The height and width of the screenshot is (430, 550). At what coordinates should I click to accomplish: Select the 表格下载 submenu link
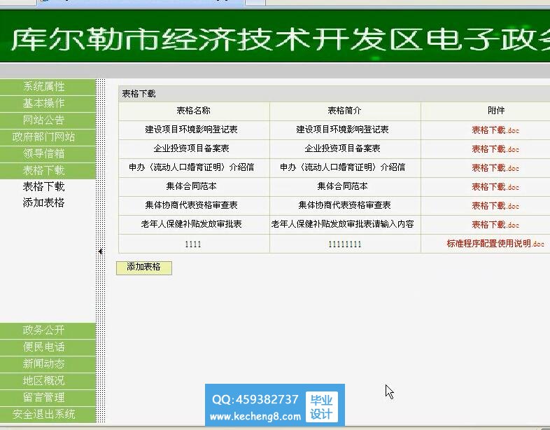pyautogui.click(x=44, y=186)
